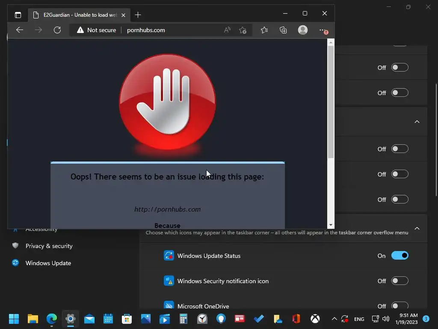The width and height of the screenshot is (438, 329).
Task: Click the address bar showing pornhubs.com
Action: pos(146,30)
